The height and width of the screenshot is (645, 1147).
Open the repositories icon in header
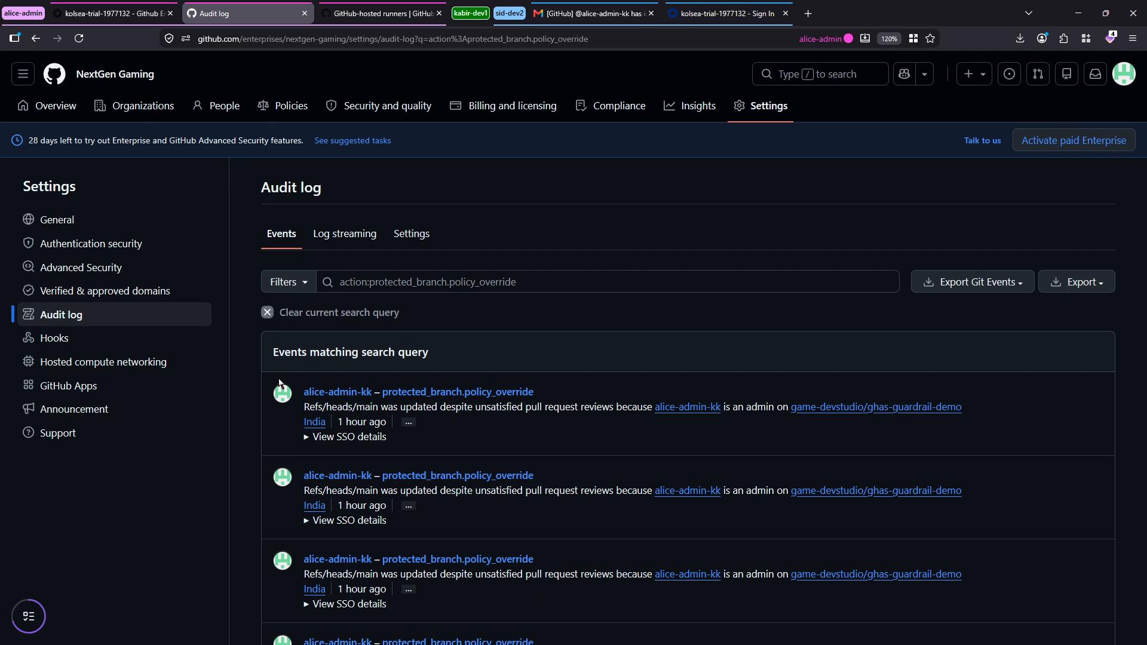click(1066, 74)
